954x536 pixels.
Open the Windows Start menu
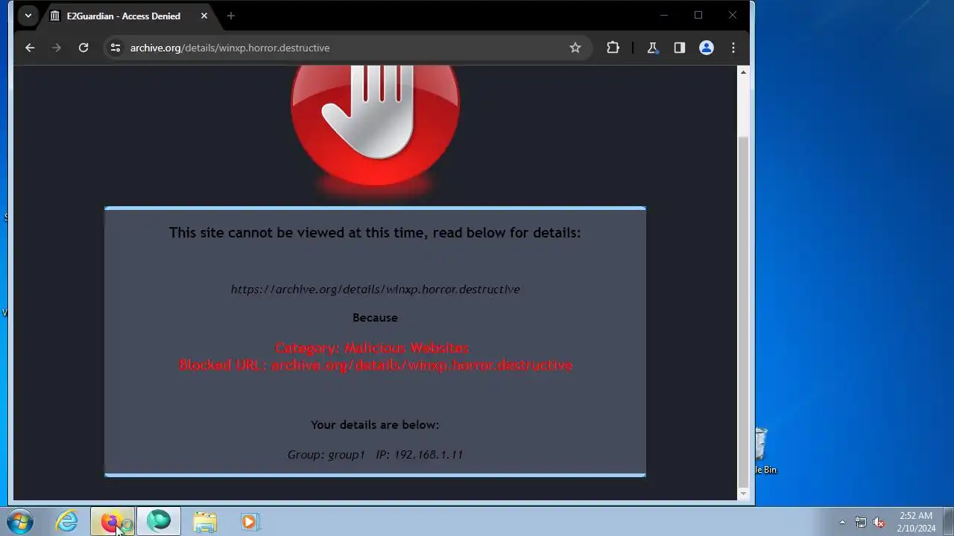point(19,522)
